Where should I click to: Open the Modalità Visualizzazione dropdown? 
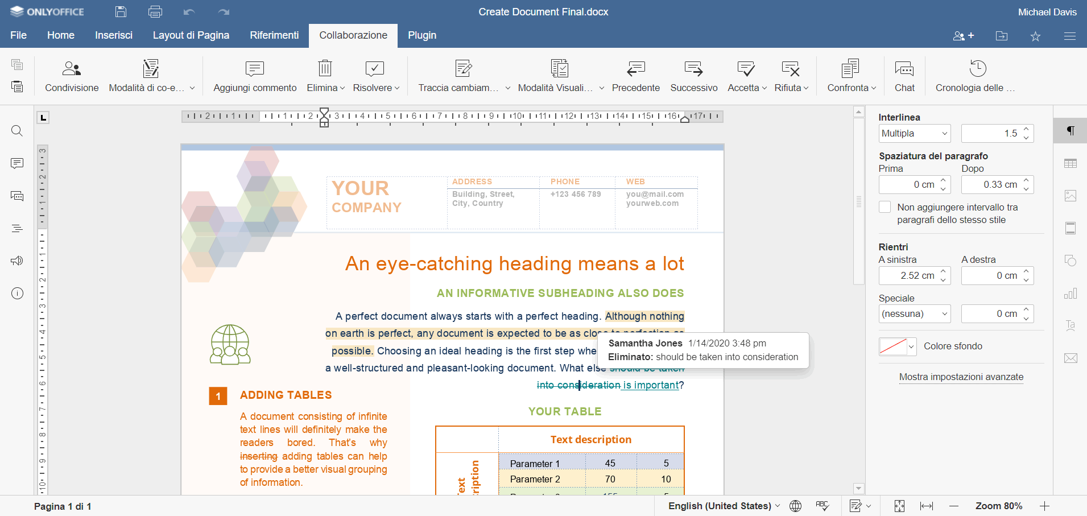click(602, 88)
